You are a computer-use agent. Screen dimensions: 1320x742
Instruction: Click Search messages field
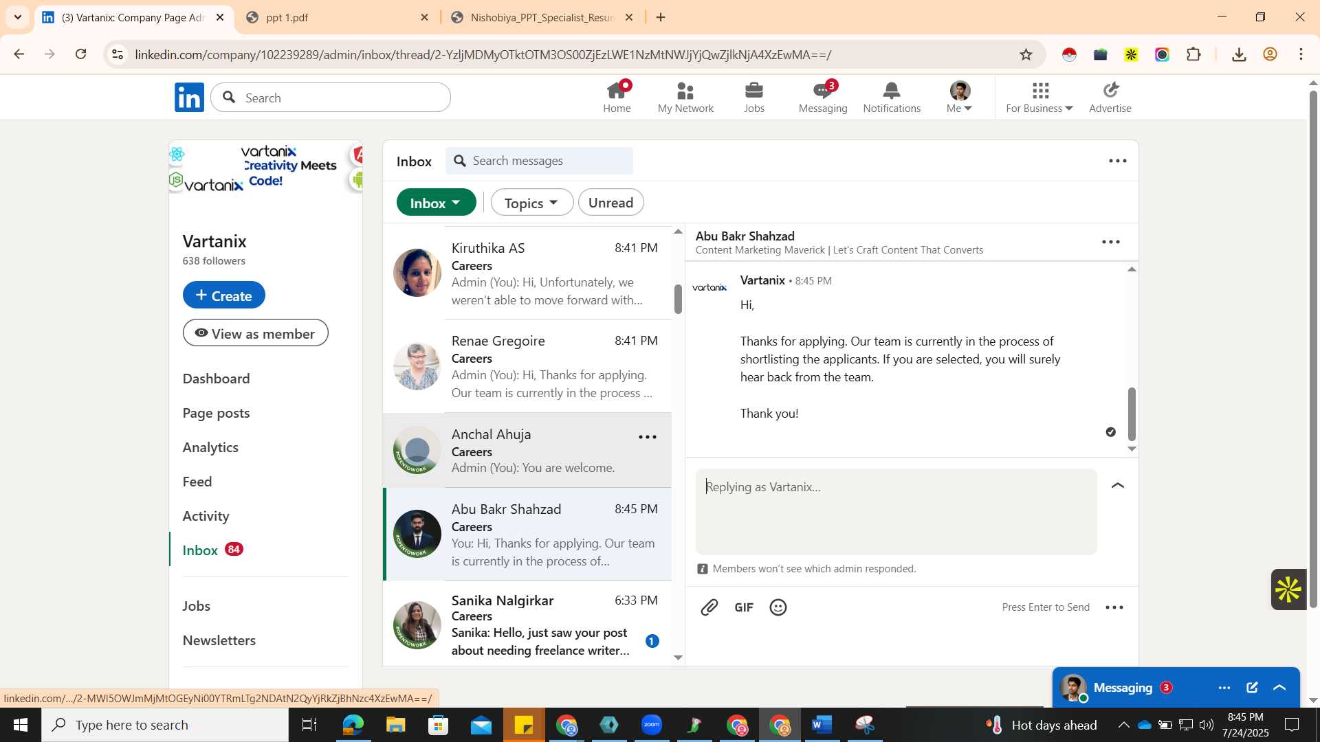[539, 161]
